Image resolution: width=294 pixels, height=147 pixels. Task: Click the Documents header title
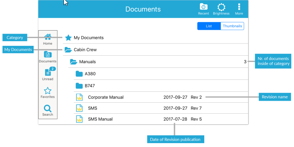click(143, 9)
